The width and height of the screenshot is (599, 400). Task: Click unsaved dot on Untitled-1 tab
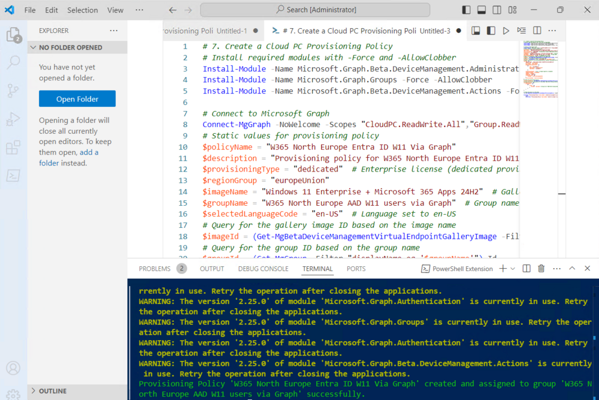pos(255,31)
